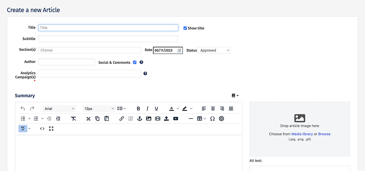The height and width of the screenshot is (171, 365).
Task: Toggle bold formatting in Summary editor
Action: (138, 109)
